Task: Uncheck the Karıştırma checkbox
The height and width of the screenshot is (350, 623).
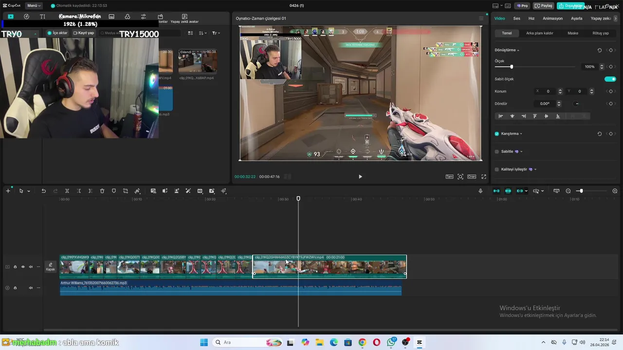Action: pyautogui.click(x=497, y=134)
